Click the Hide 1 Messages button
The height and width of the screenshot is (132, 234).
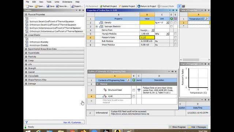tap(197, 127)
